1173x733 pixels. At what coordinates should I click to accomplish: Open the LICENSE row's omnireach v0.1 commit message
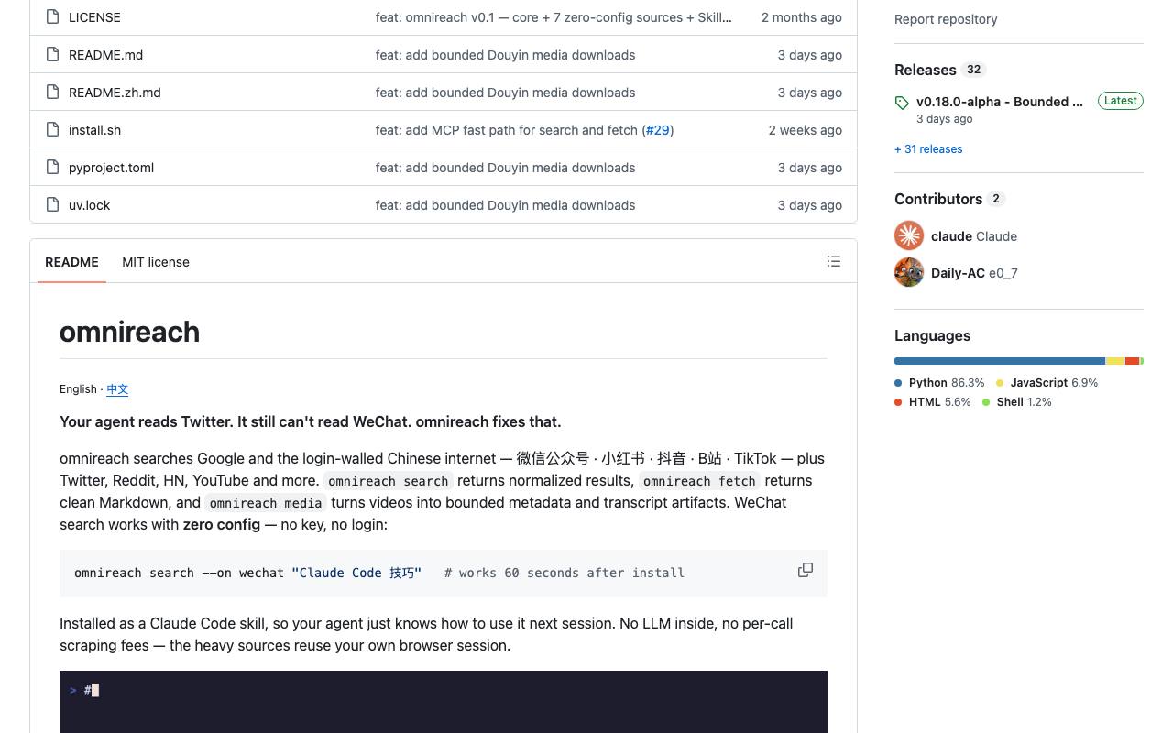(554, 17)
